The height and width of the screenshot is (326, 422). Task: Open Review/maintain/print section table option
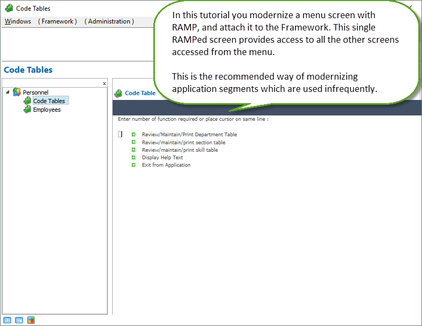184,142
